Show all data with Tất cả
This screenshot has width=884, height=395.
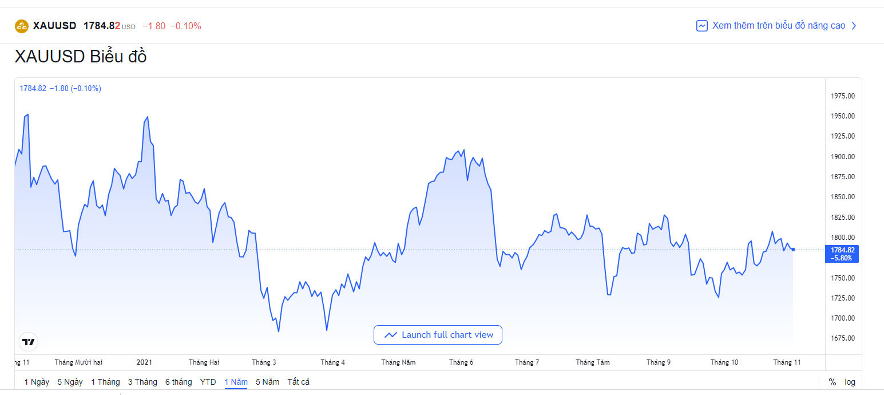(x=298, y=382)
